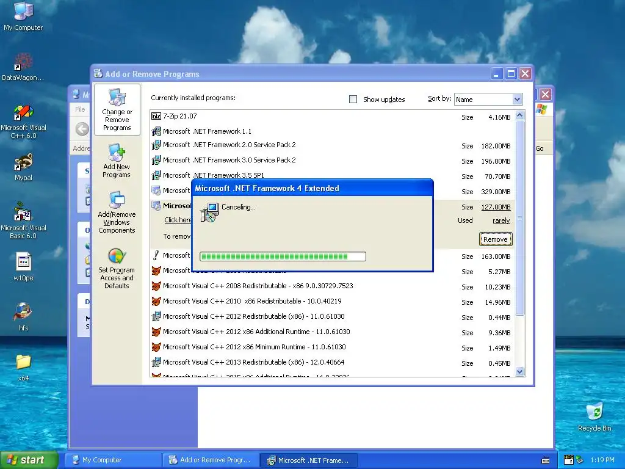Enable Show updates checkbox

coord(353,100)
